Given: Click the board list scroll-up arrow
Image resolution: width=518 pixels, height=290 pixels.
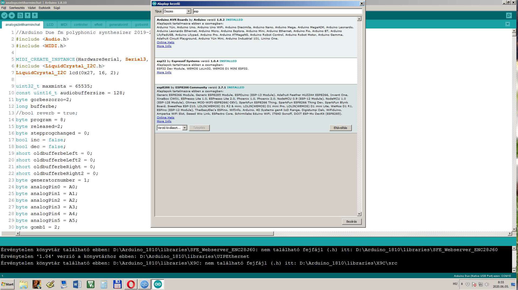Looking at the screenshot, I should pyautogui.click(x=359, y=19).
